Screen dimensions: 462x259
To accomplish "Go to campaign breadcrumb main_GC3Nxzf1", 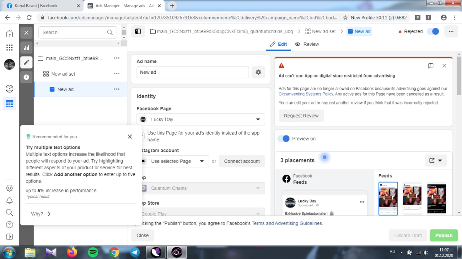I will point(222,31).
